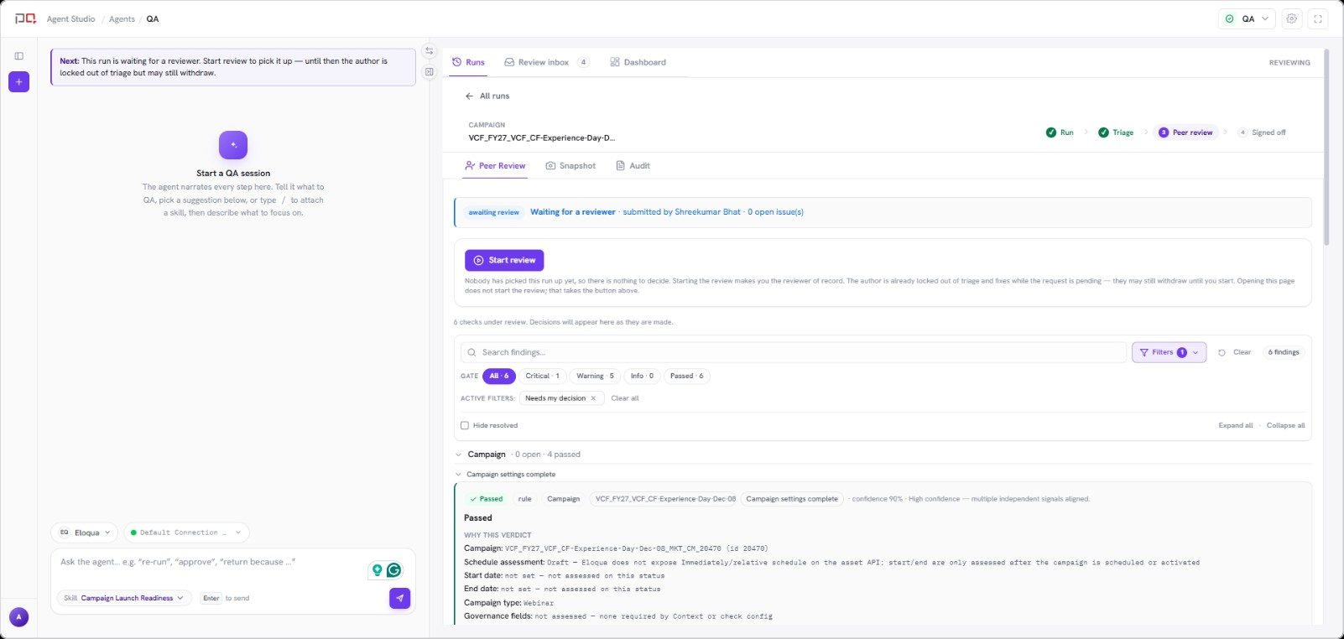Click the Start review button
Screen dimensions: 1344x639
pyautogui.click(x=504, y=260)
